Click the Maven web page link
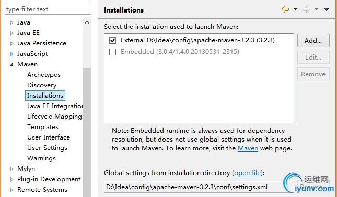The width and height of the screenshot is (337, 197). point(248,148)
